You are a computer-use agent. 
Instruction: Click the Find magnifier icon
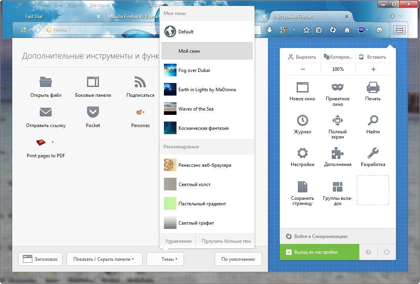tap(373, 120)
